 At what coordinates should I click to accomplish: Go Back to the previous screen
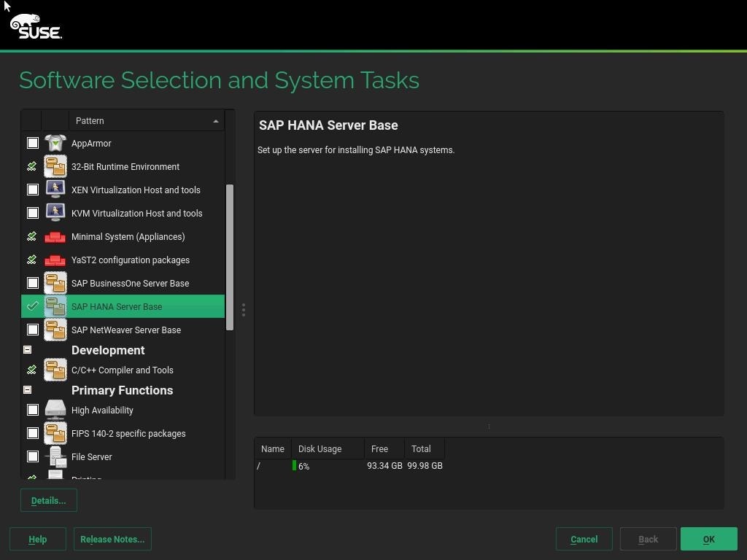(648, 539)
